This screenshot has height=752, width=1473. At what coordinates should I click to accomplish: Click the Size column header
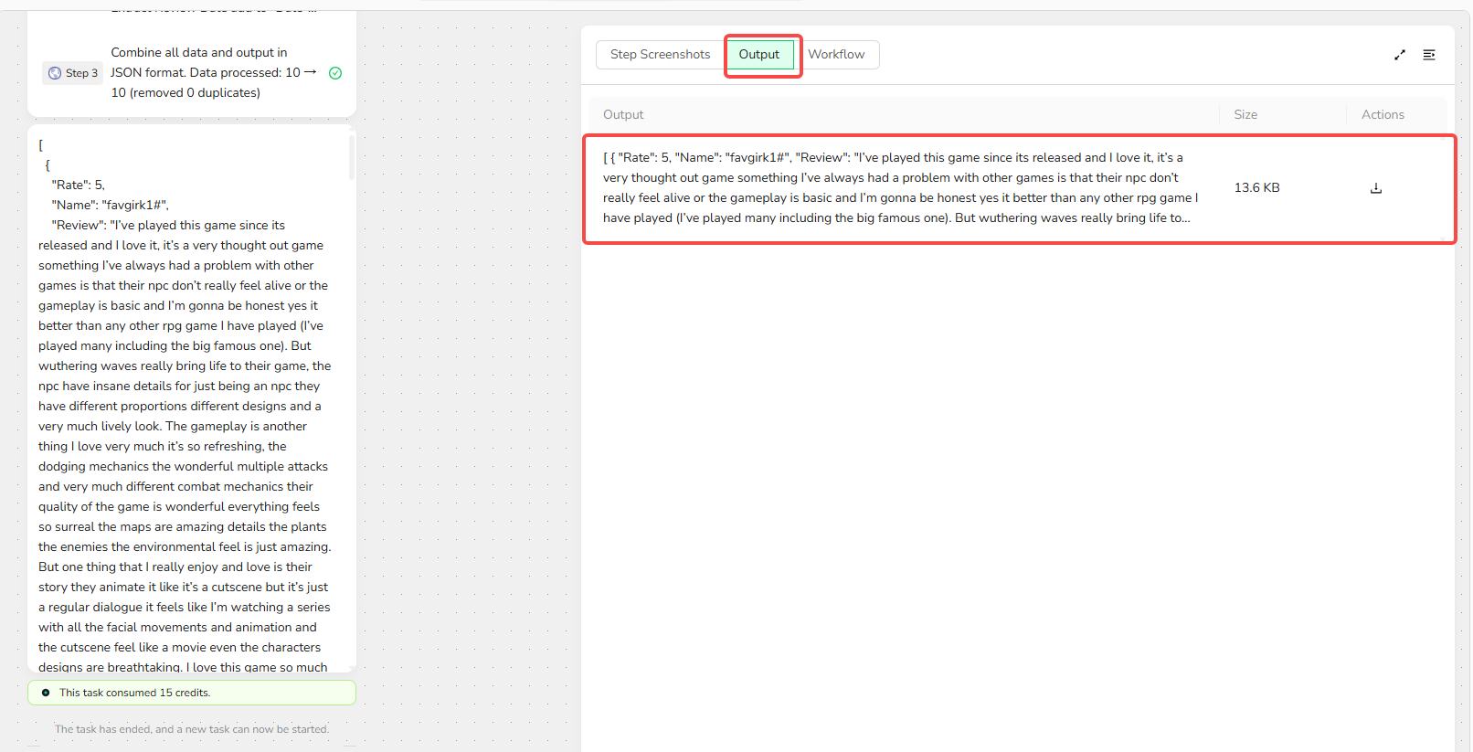point(1245,114)
